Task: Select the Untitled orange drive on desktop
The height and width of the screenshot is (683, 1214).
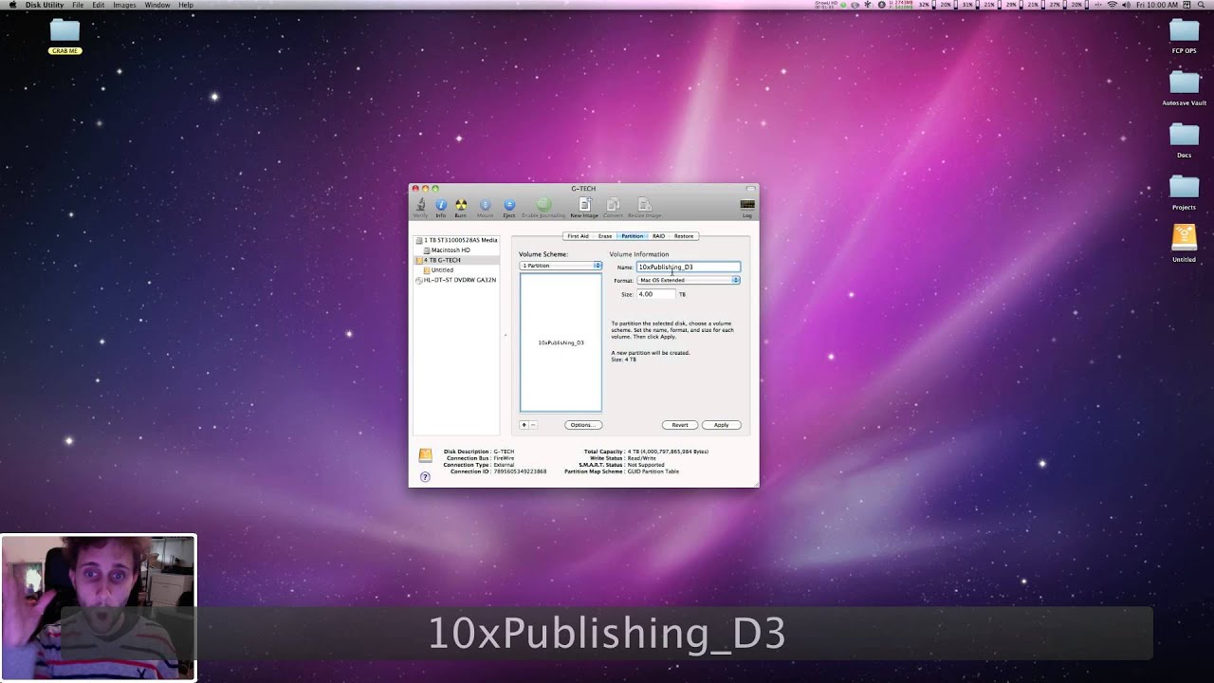Action: (x=1184, y=244)
